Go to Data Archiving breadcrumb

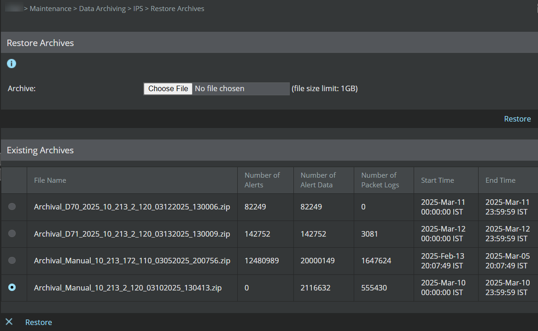pyautogui.click(x=102, y=9)
